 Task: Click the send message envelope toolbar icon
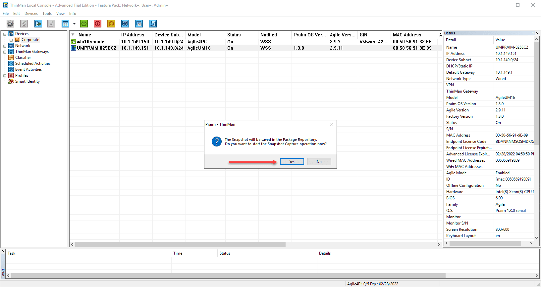139,24
